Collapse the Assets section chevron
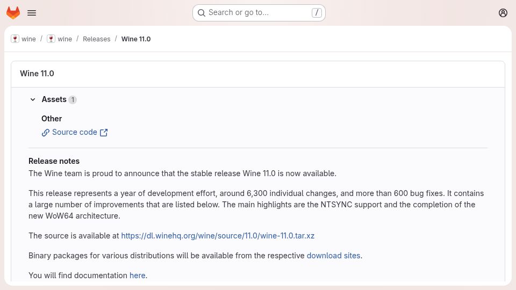The image size is (516, 290). click(33, 99)
